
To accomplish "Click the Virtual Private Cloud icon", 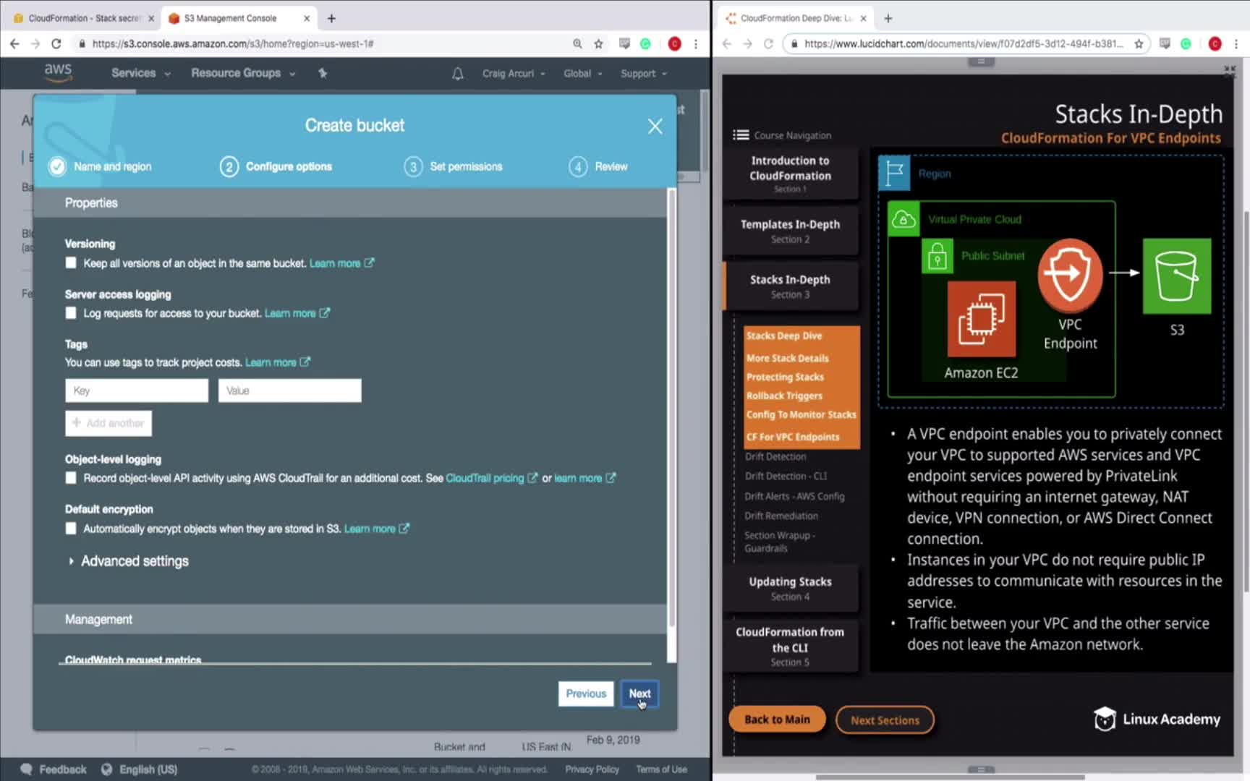I will pyautogui.click(x=904, y=219).
